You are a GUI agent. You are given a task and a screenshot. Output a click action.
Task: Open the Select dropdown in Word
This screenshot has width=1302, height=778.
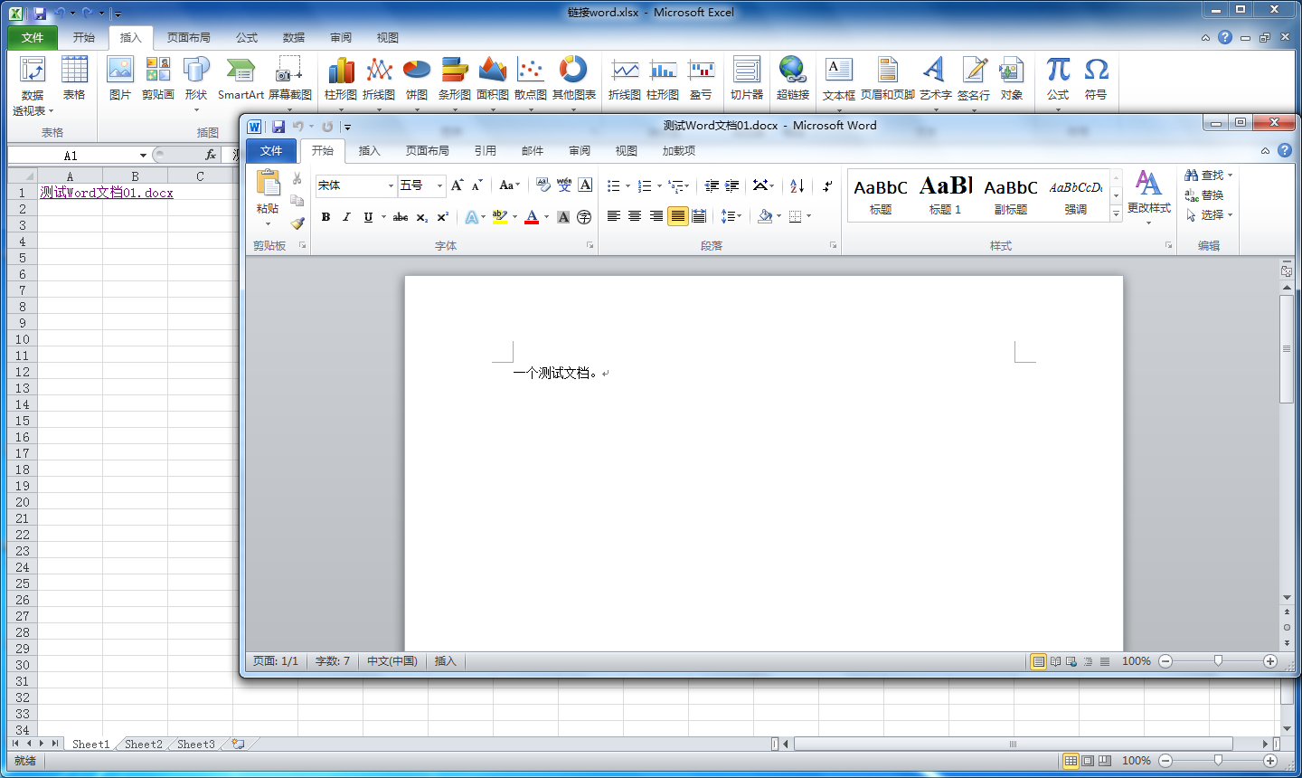(1209, 215)
